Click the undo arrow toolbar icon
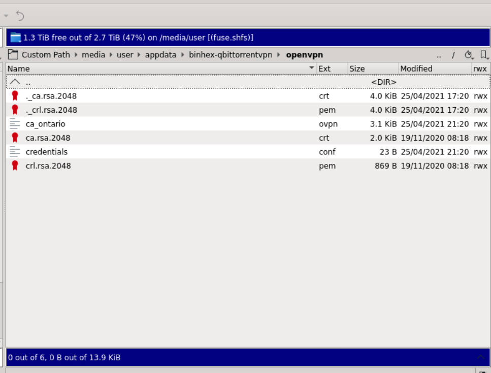Image resolution: width=491 pixels, height=373 pixels. pos(20,15)
